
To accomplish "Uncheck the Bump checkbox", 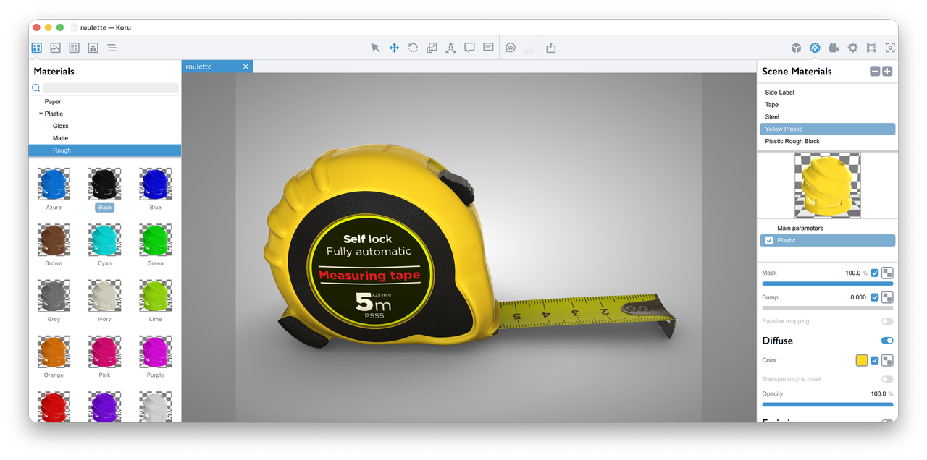I will 875,297.
